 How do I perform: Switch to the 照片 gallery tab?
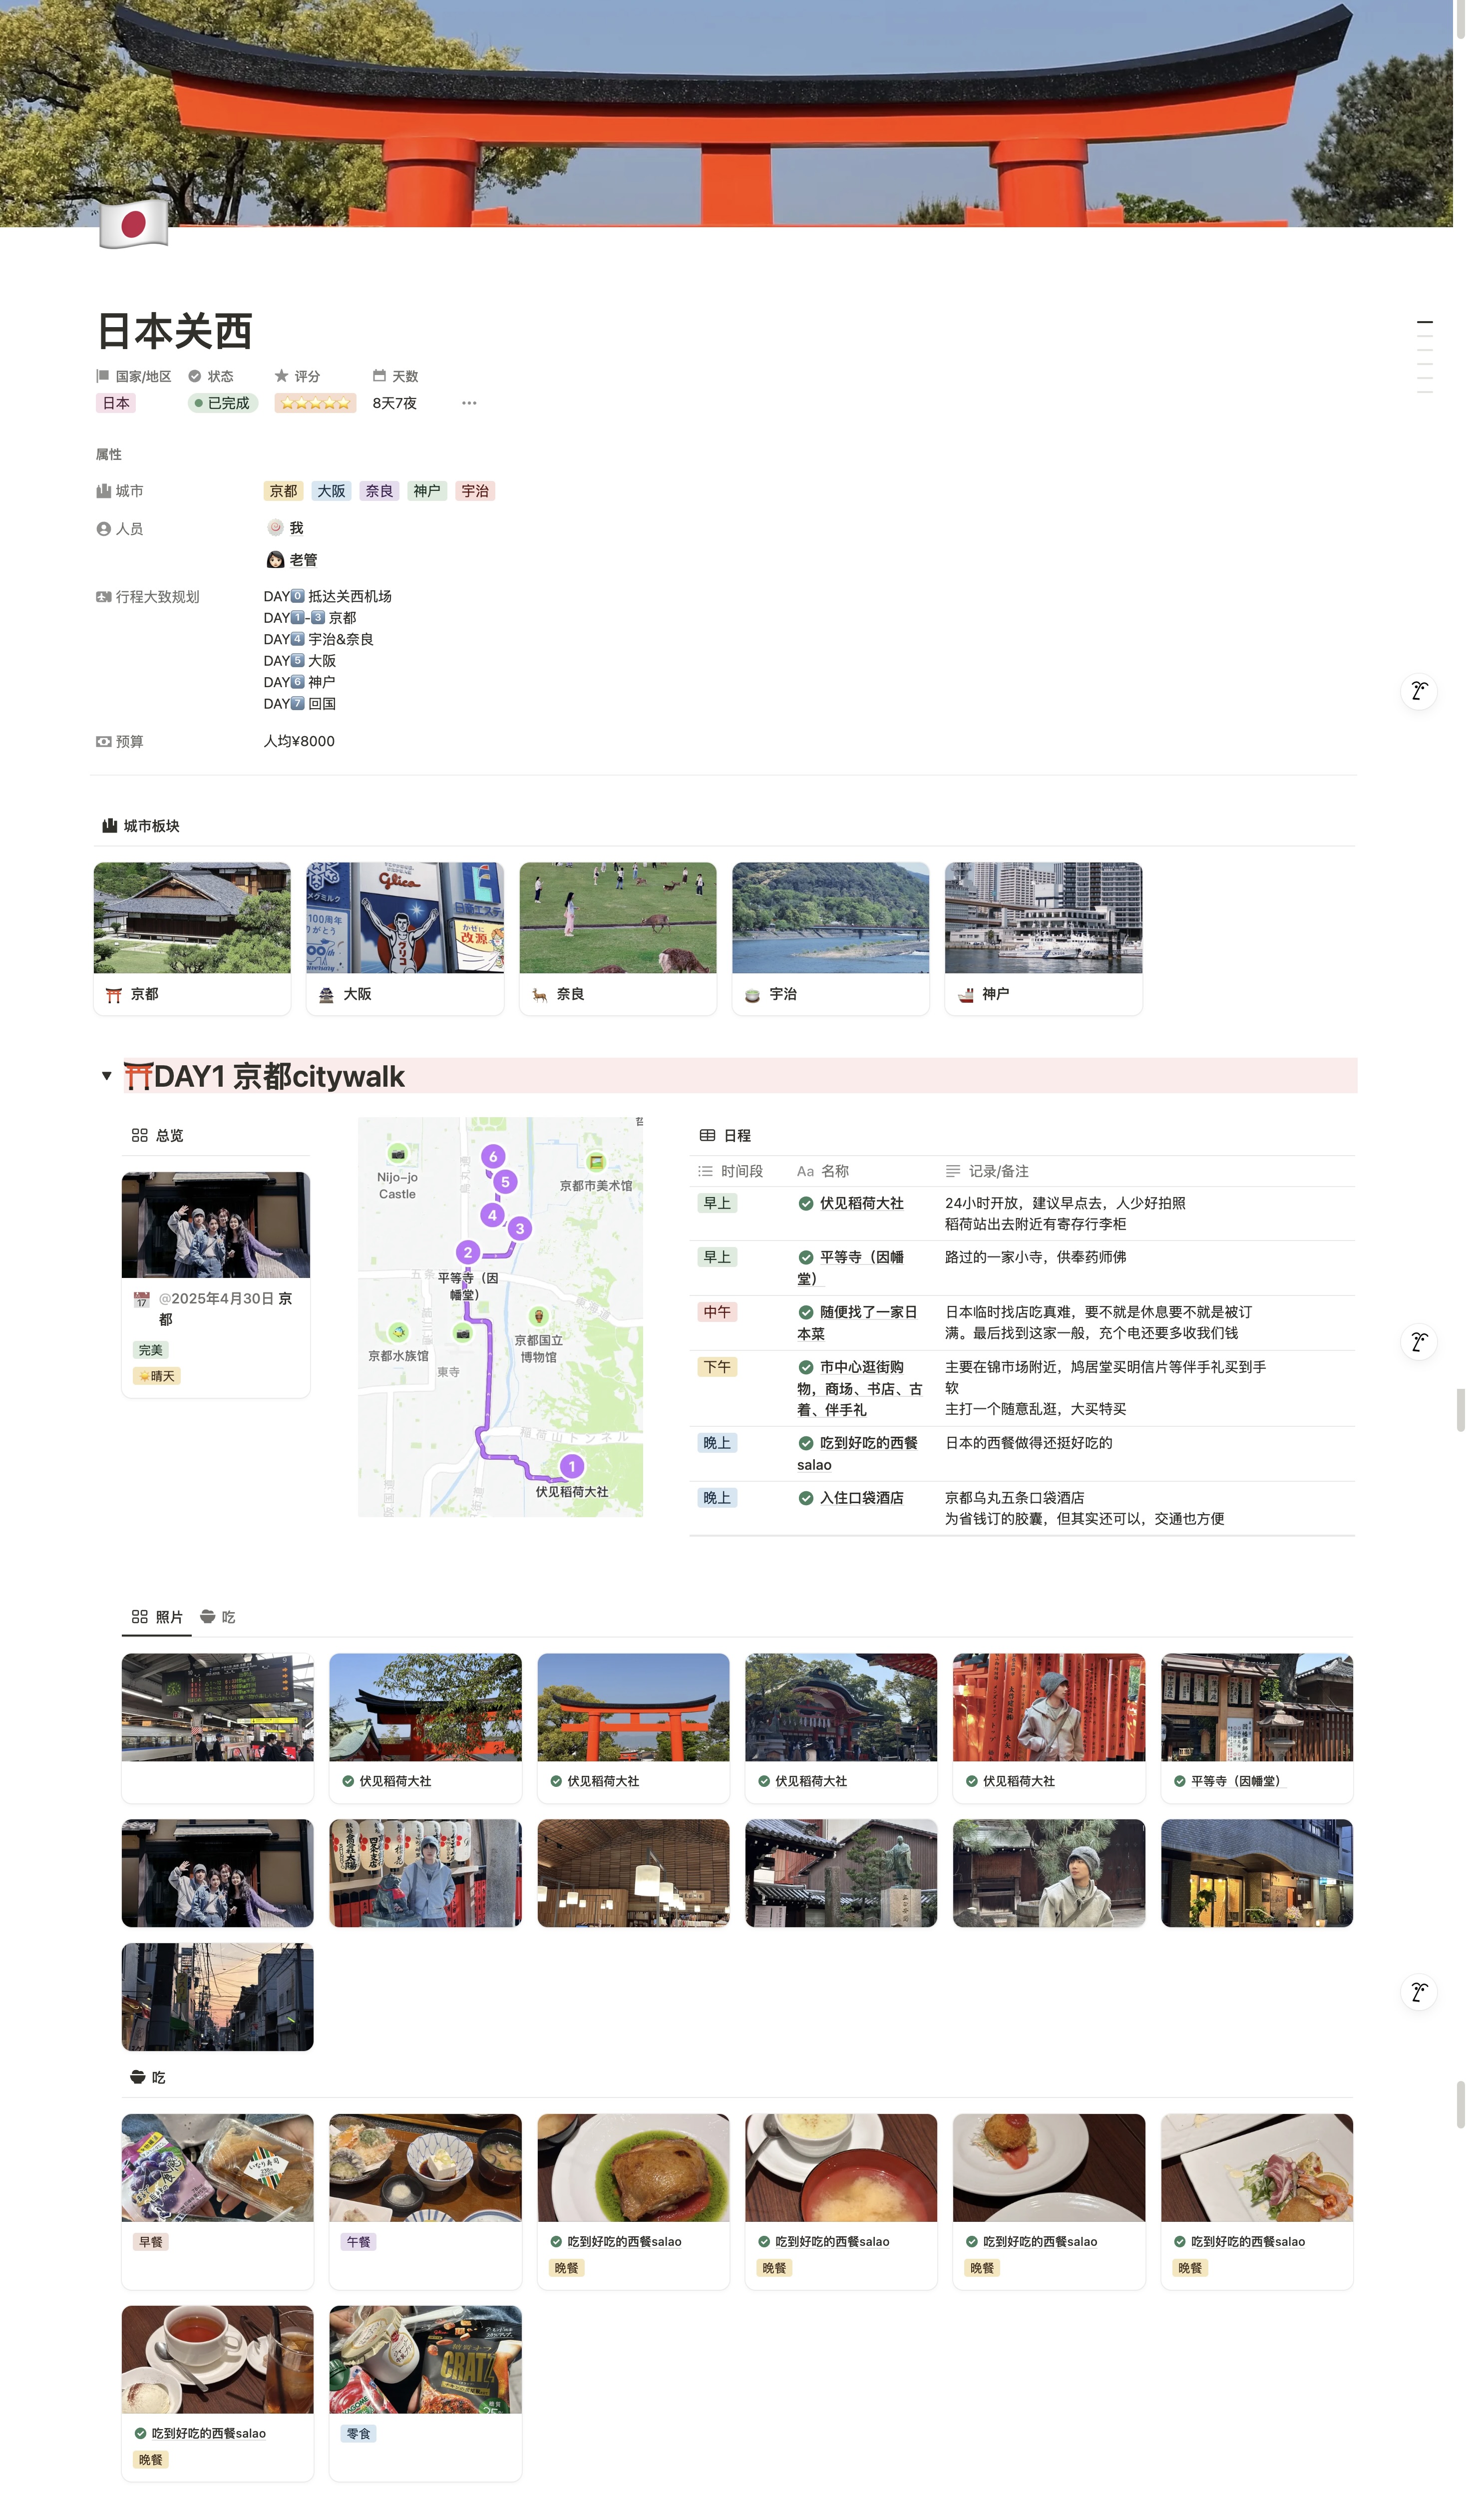[x=157, y=1617]
